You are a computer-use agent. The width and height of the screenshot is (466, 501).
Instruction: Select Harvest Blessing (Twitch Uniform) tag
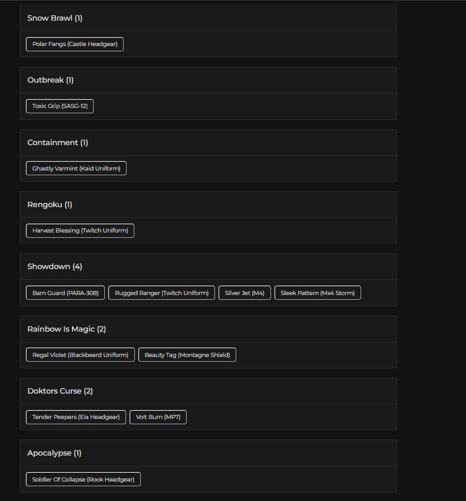(x=80, y=231)
